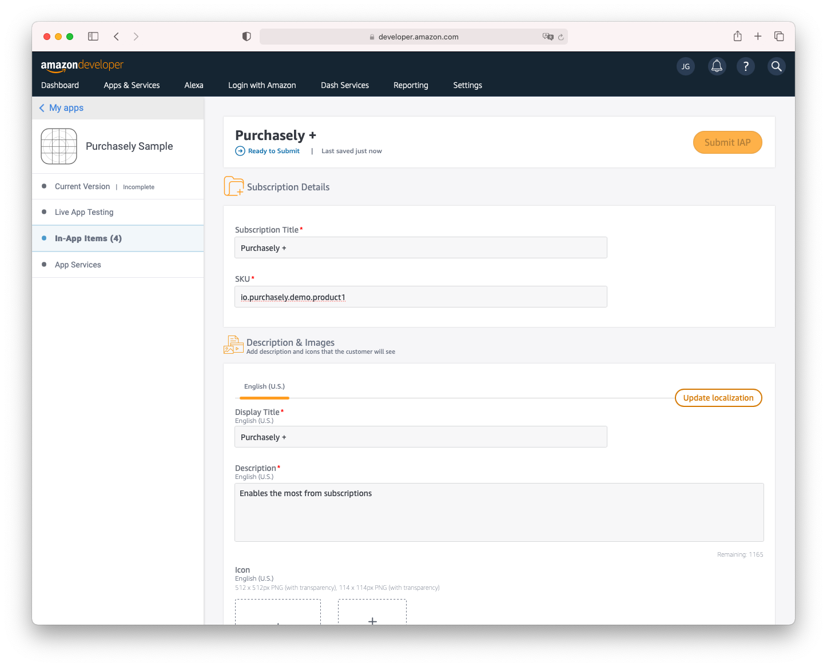Click the Update localization button
This screenshot has height=667, width=827.
718,398
